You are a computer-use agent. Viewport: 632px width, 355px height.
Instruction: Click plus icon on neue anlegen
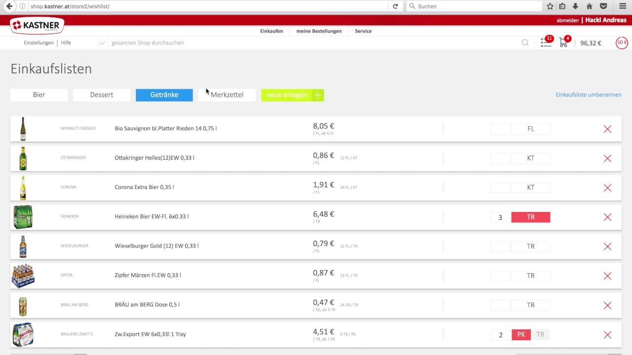pos(317,95)
